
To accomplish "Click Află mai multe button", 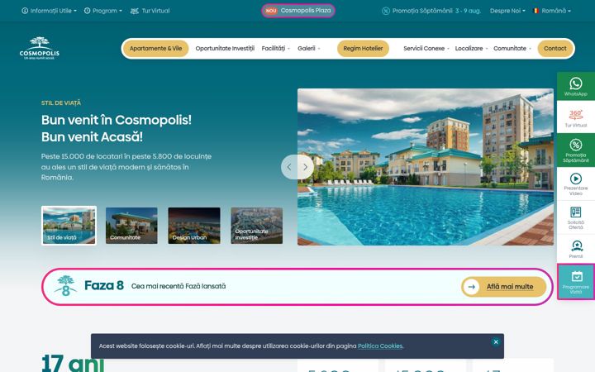I will coord(504,287).
